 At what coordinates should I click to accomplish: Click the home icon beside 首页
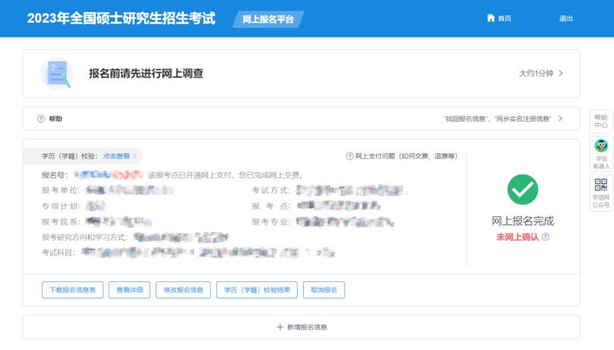coord(491,18)
